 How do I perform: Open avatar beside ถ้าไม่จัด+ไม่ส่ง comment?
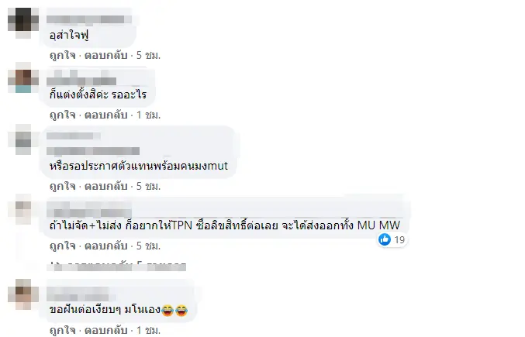click(23, 209)
